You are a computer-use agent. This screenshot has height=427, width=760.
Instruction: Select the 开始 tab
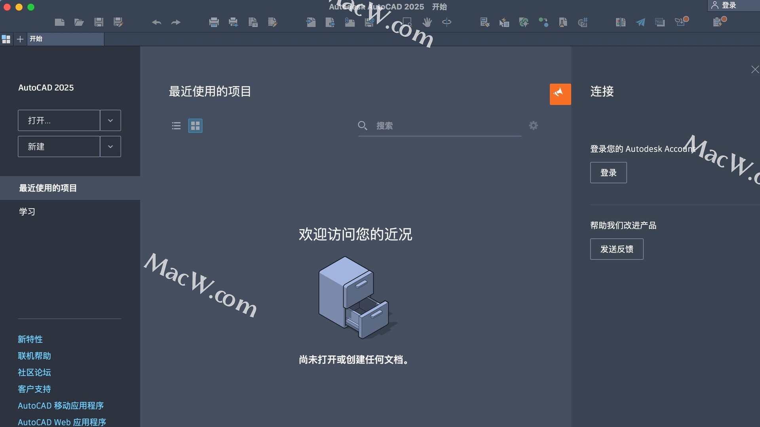click(x=65, y=39)
